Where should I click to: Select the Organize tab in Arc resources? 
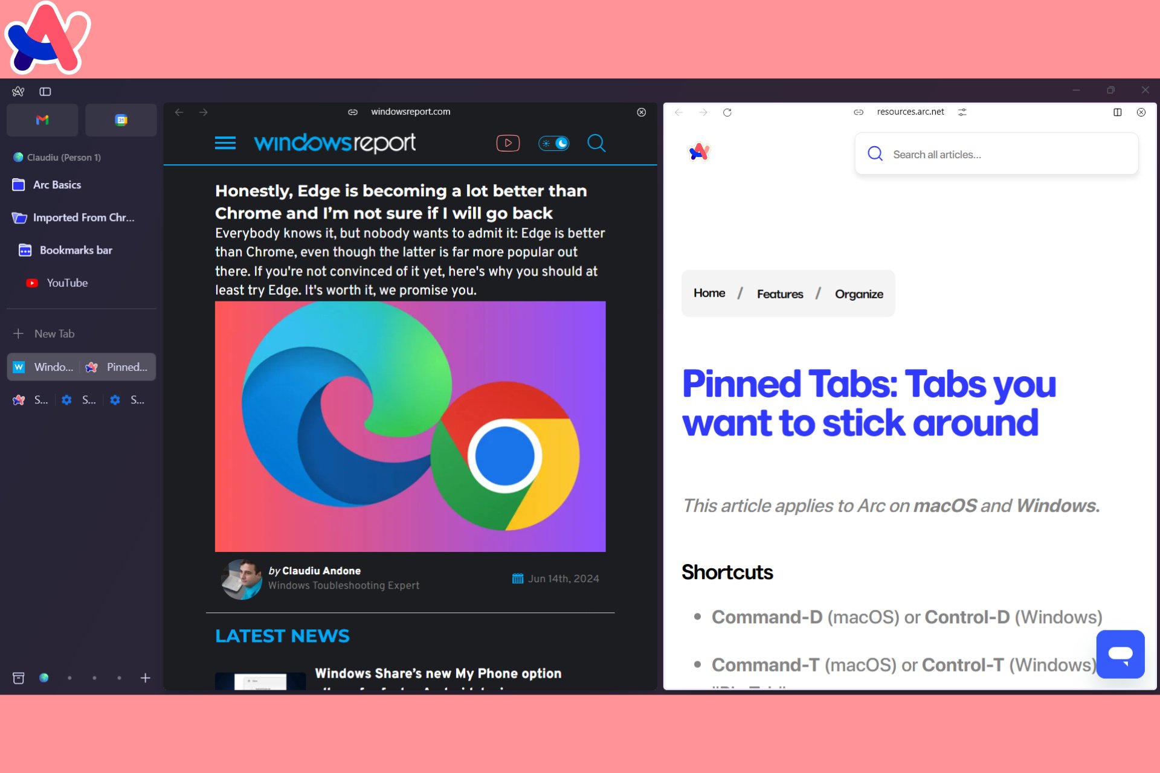pos(858,293)
